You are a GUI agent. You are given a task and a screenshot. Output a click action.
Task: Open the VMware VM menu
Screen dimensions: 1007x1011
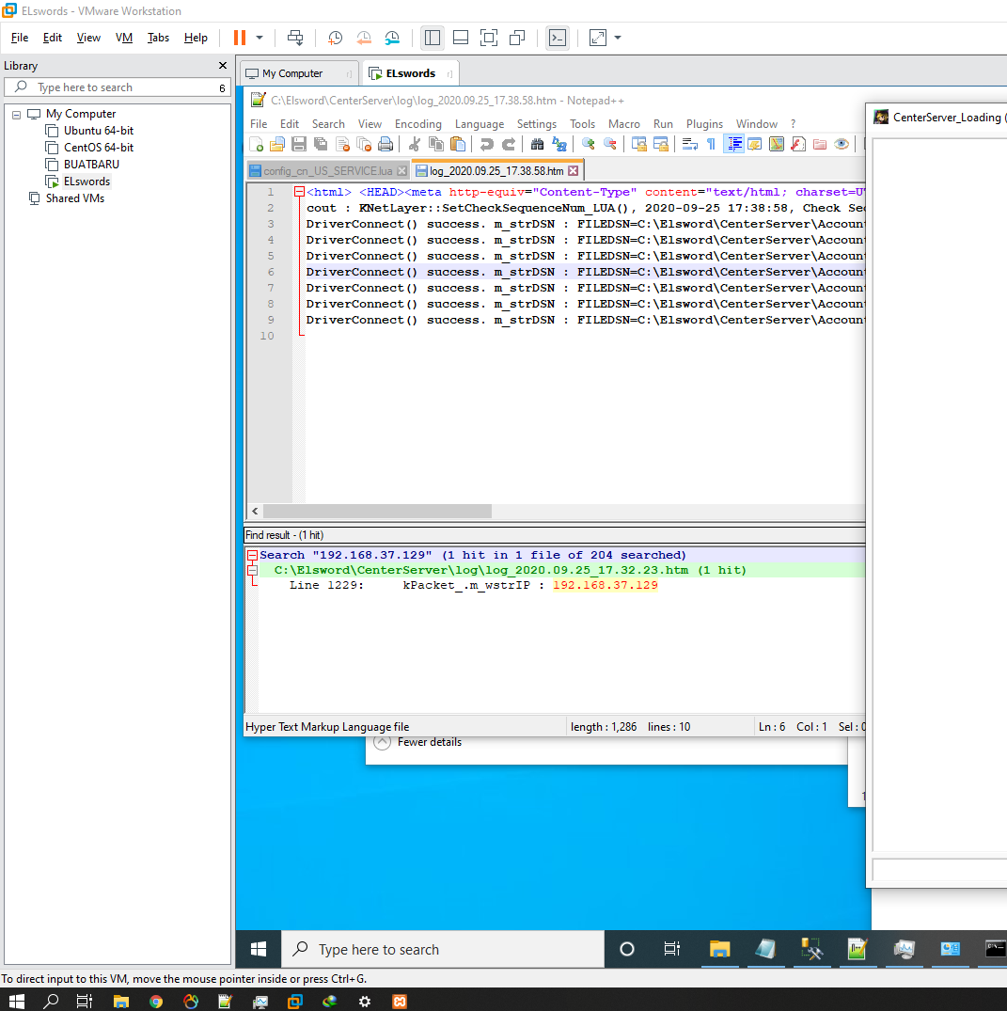click(124, 38)
